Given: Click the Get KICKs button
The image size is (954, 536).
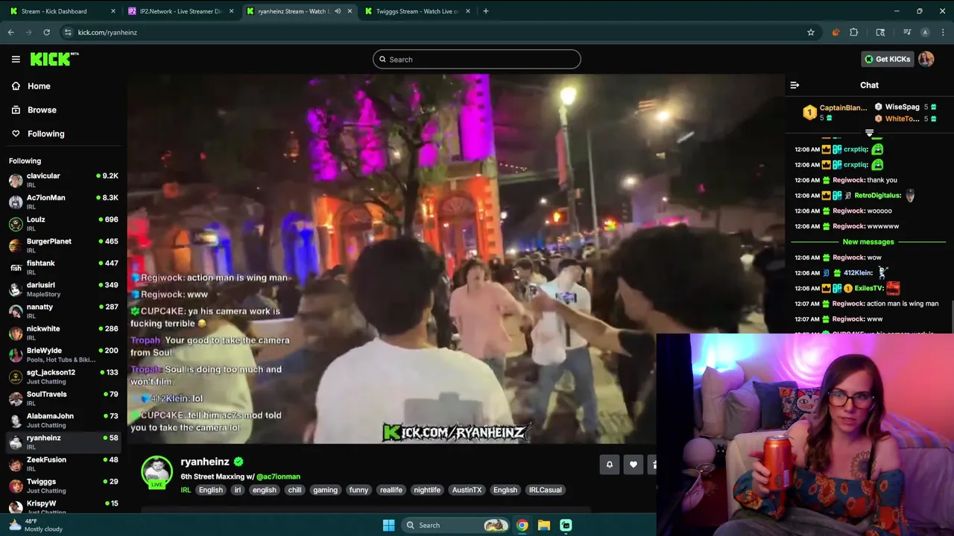Looking at the screenshot, I should tap(887, 59).
